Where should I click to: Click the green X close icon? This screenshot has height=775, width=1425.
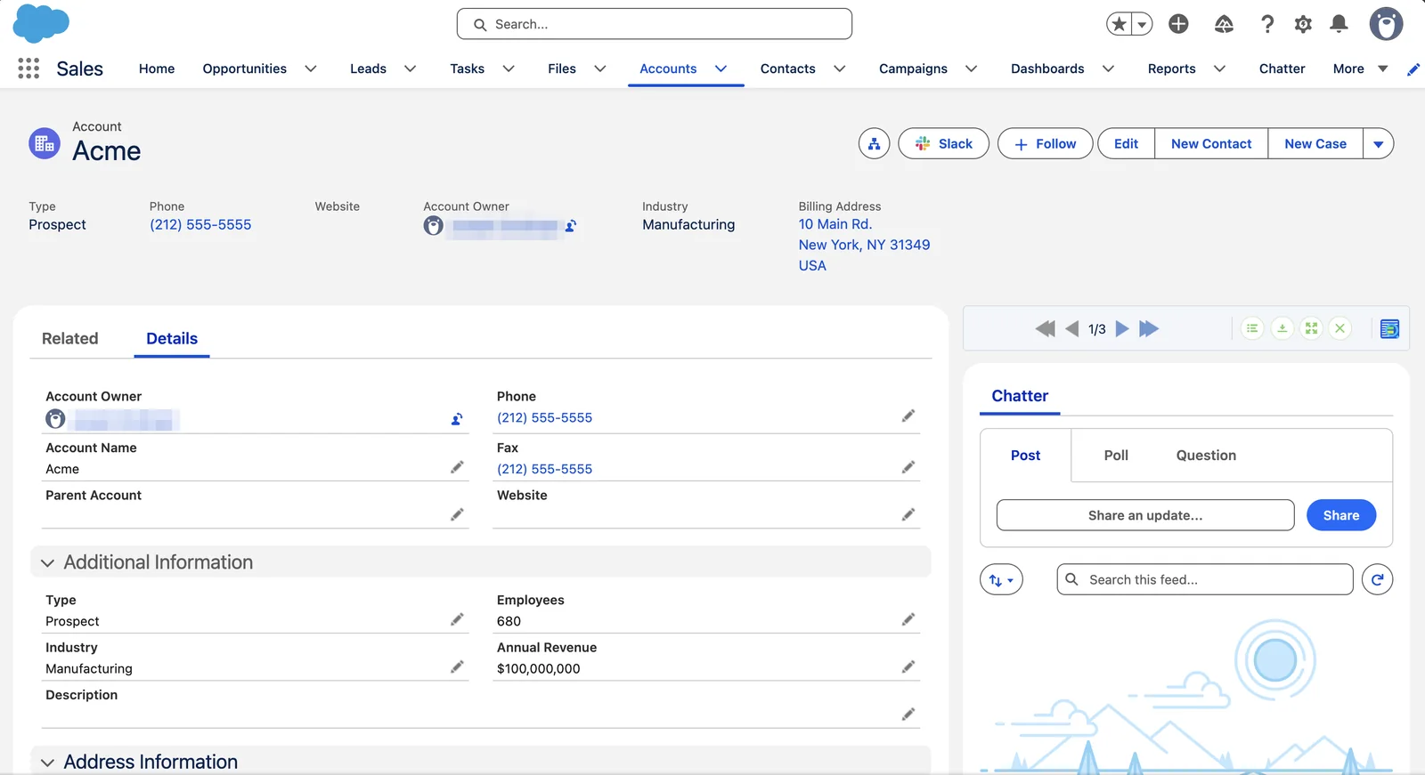click(1339, 328)
